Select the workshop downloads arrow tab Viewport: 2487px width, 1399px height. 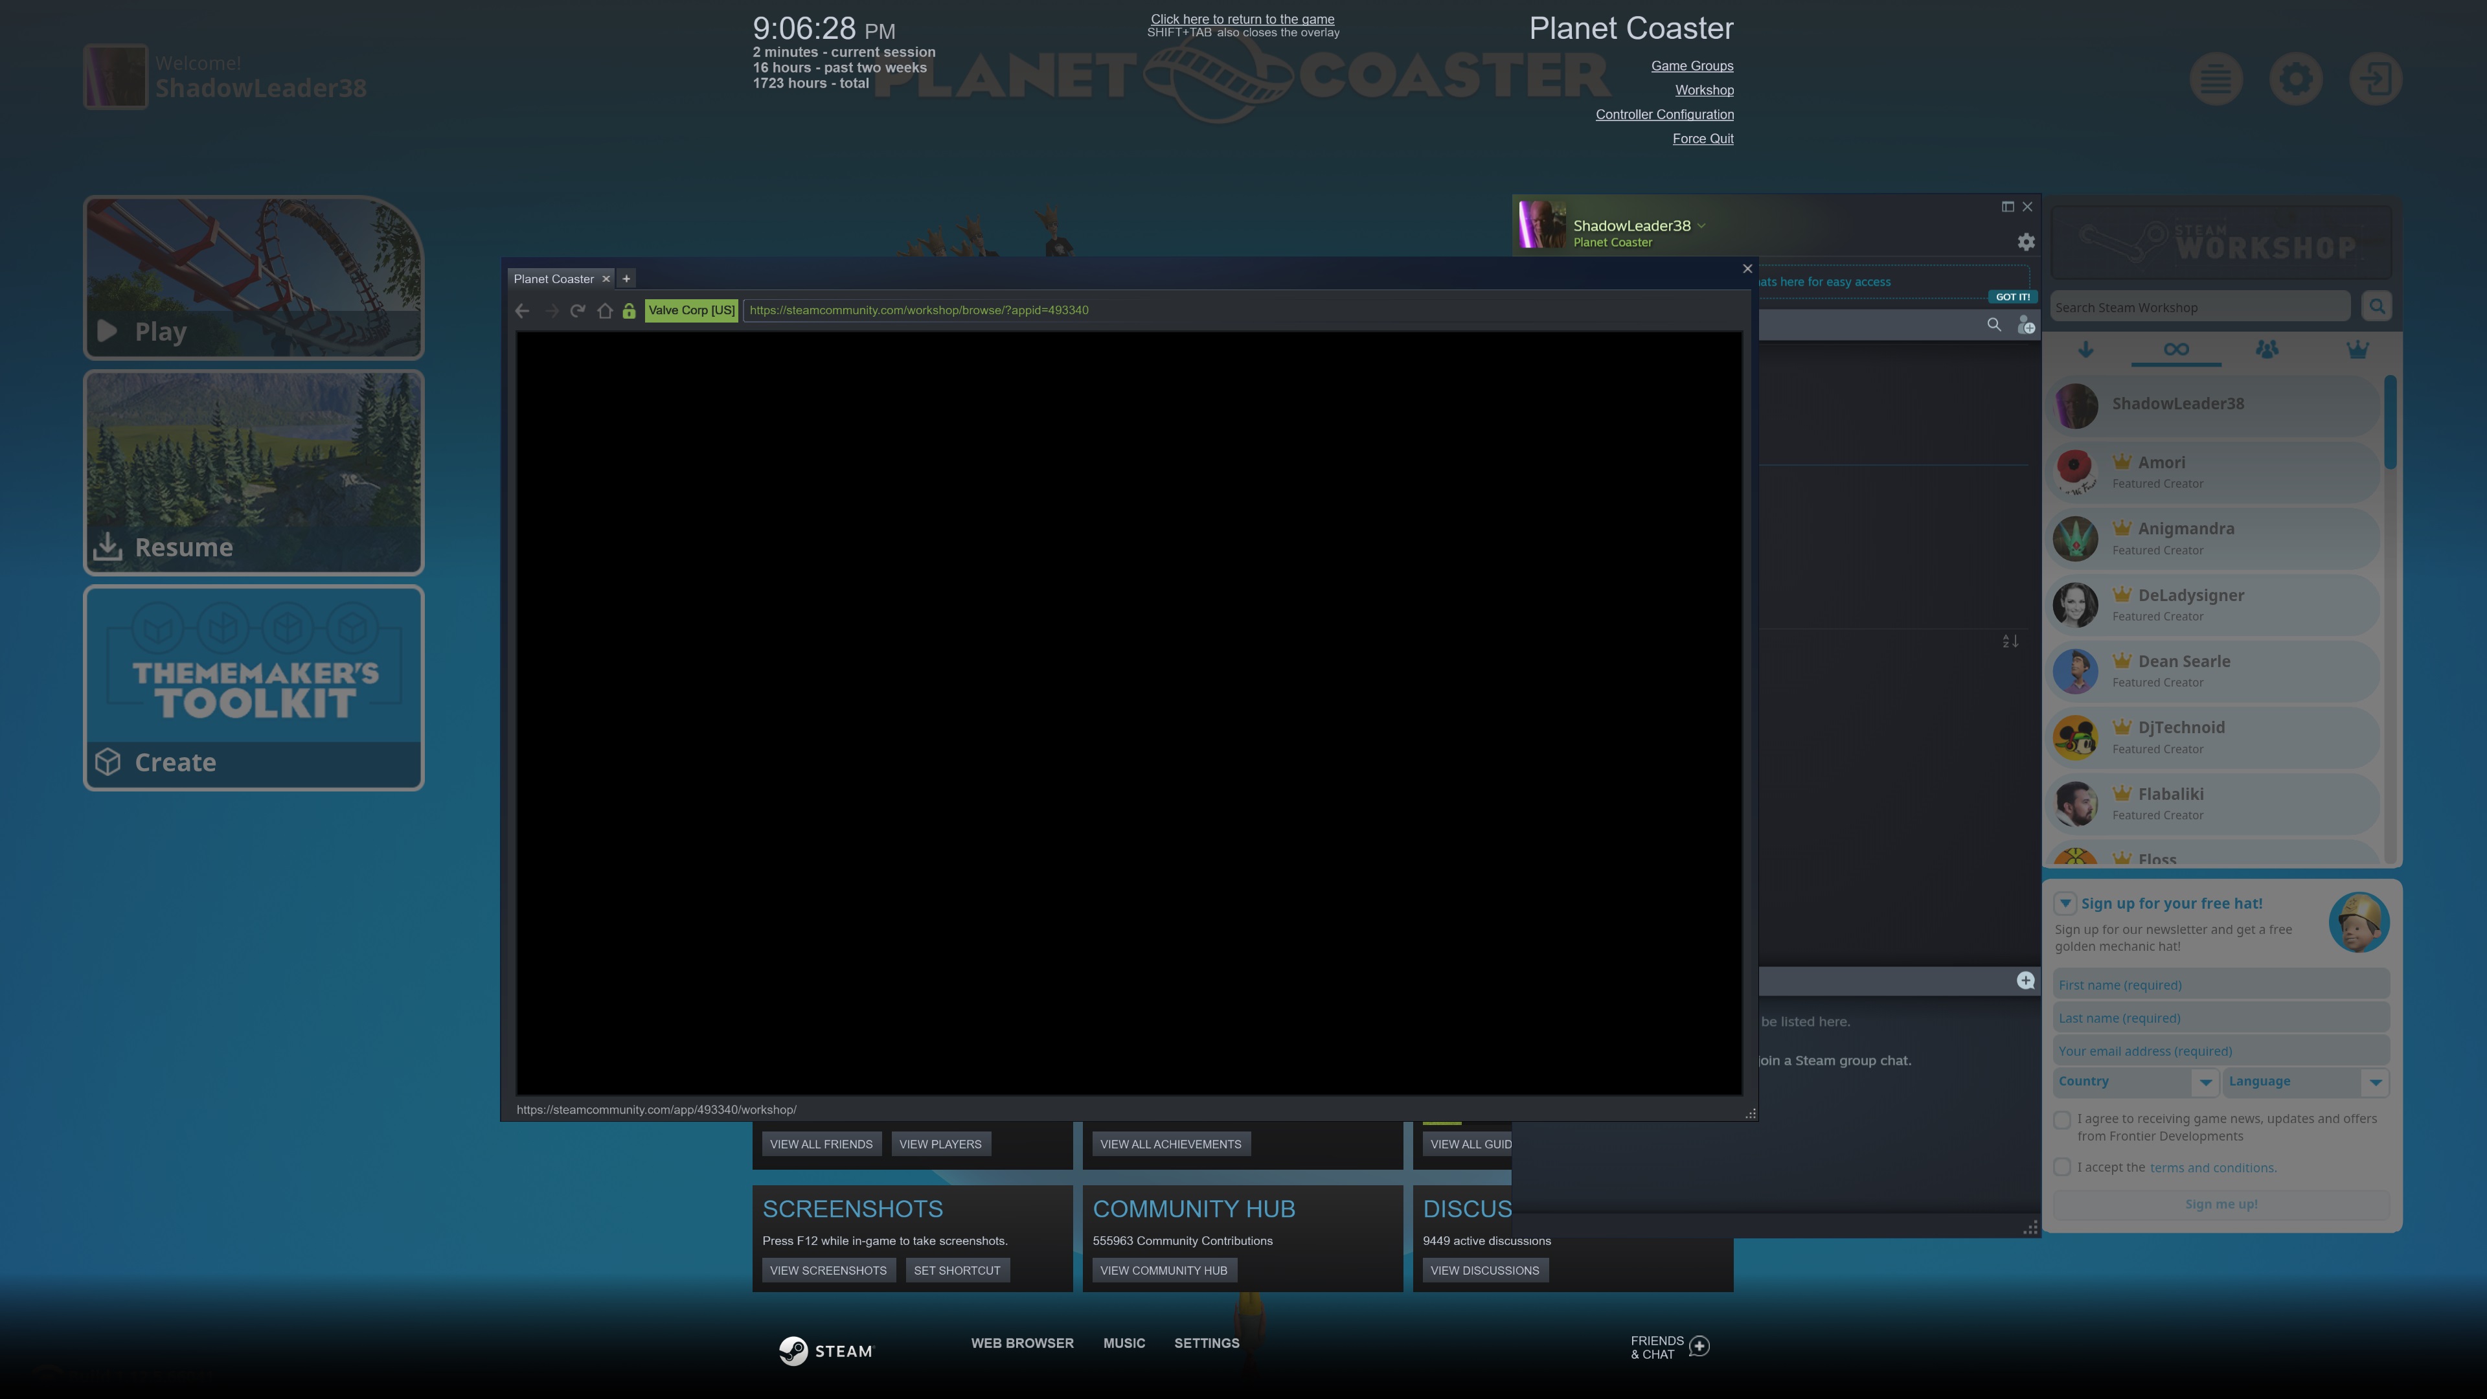click(x=2085, y=350)
